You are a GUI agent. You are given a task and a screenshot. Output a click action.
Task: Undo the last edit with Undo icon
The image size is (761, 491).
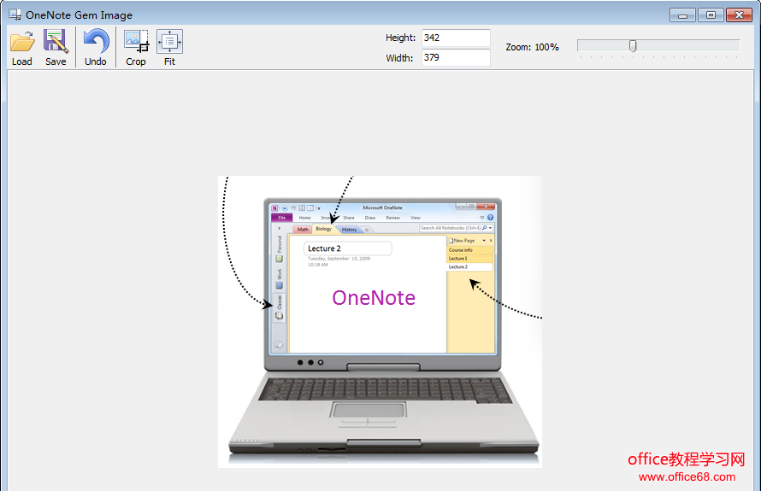coord(96,41)
